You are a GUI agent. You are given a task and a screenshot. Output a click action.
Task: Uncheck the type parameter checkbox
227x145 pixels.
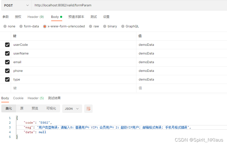(x=7, y=79)
